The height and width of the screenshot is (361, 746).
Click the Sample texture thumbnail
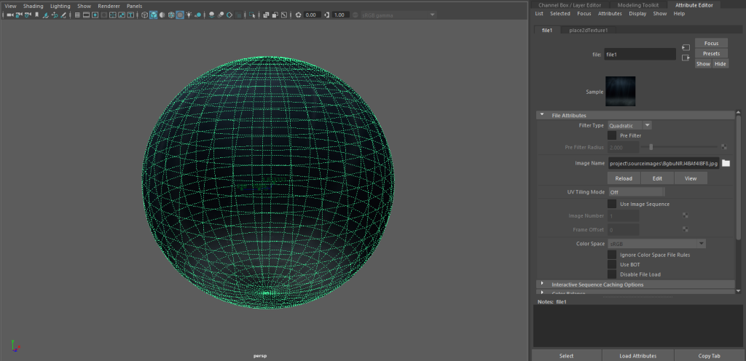[621, 92]
